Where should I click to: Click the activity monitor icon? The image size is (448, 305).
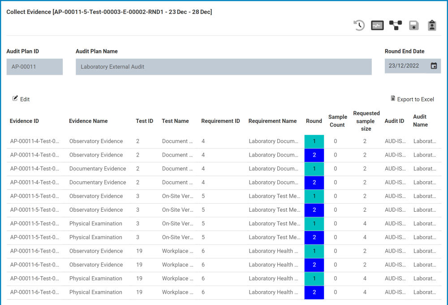[x=377, y=26]
